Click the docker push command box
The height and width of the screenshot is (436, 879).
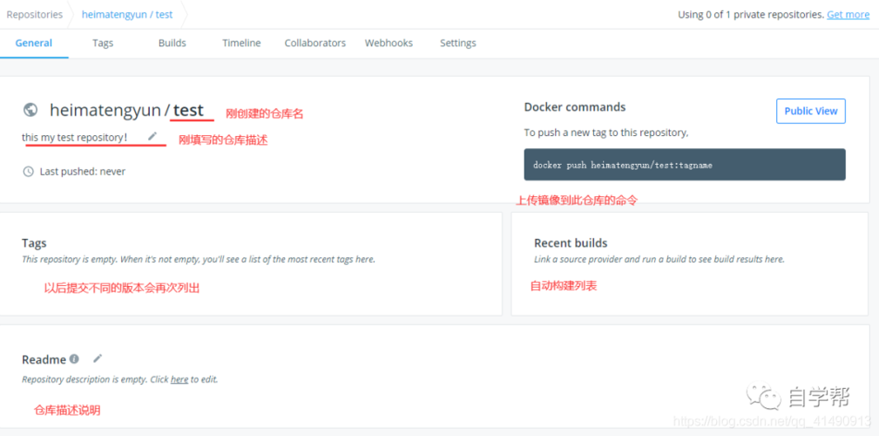[x=685, y=165]
